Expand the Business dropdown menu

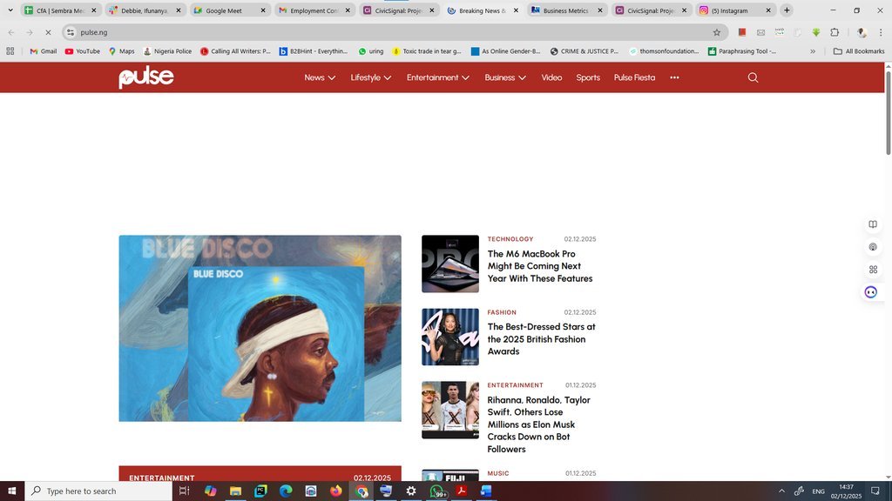(505, 77)
